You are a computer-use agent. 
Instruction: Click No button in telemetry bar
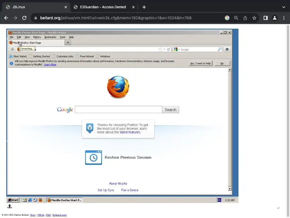pos(222,63)
